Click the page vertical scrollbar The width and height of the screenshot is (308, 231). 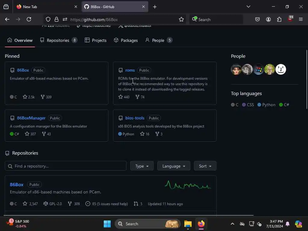coord(307,79)
